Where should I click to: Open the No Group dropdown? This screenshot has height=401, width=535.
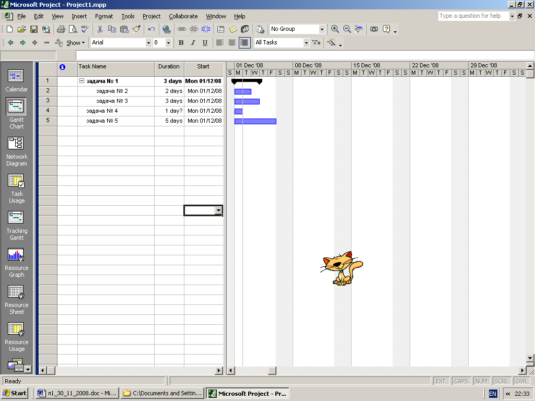[x=322, y=29]
